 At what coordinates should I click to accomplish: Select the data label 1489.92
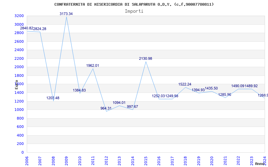point(251,86)
